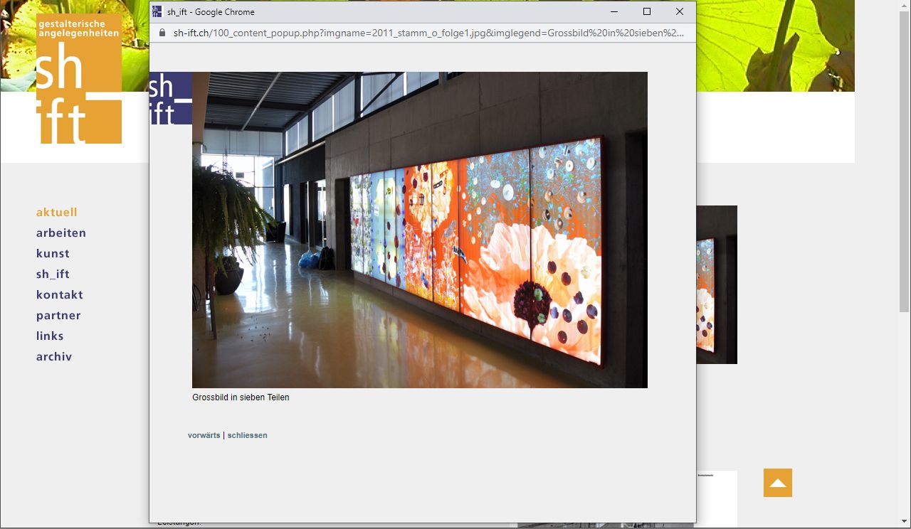911x529 pixels.
Task: Maximize the sh_ift popup window
Action: (x=646, y=11)
